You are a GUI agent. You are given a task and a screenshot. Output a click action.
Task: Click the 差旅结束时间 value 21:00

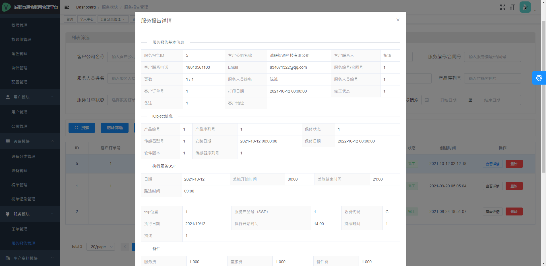pyautogui.click(x=378, y=179)
